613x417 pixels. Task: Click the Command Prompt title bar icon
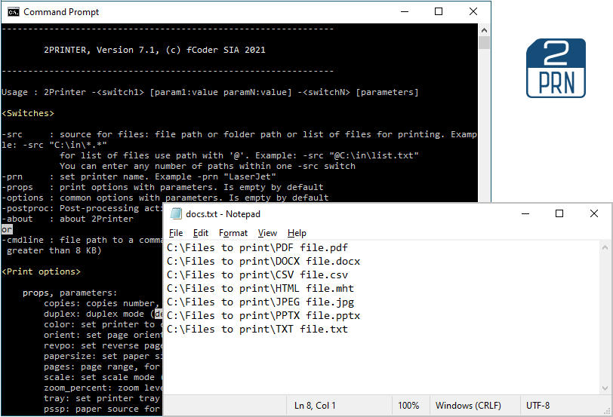coord(12,12)
